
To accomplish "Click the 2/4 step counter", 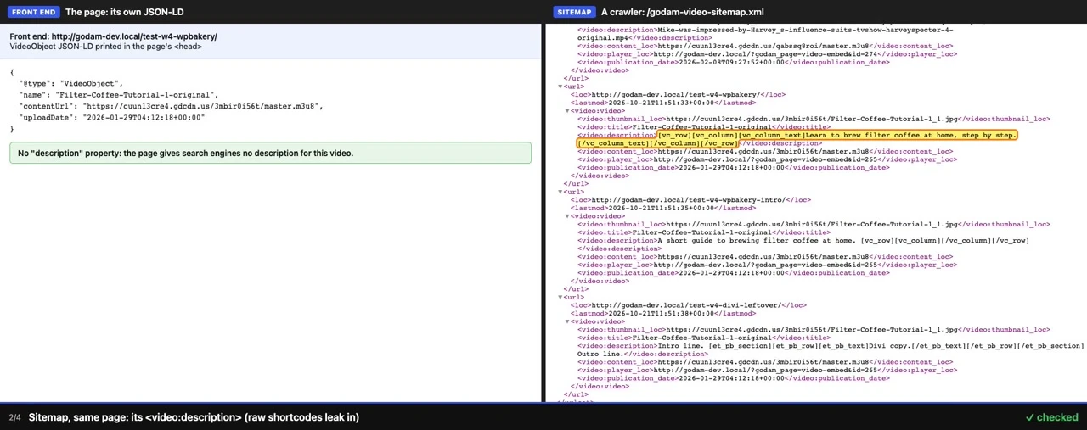I will point(14,417).
